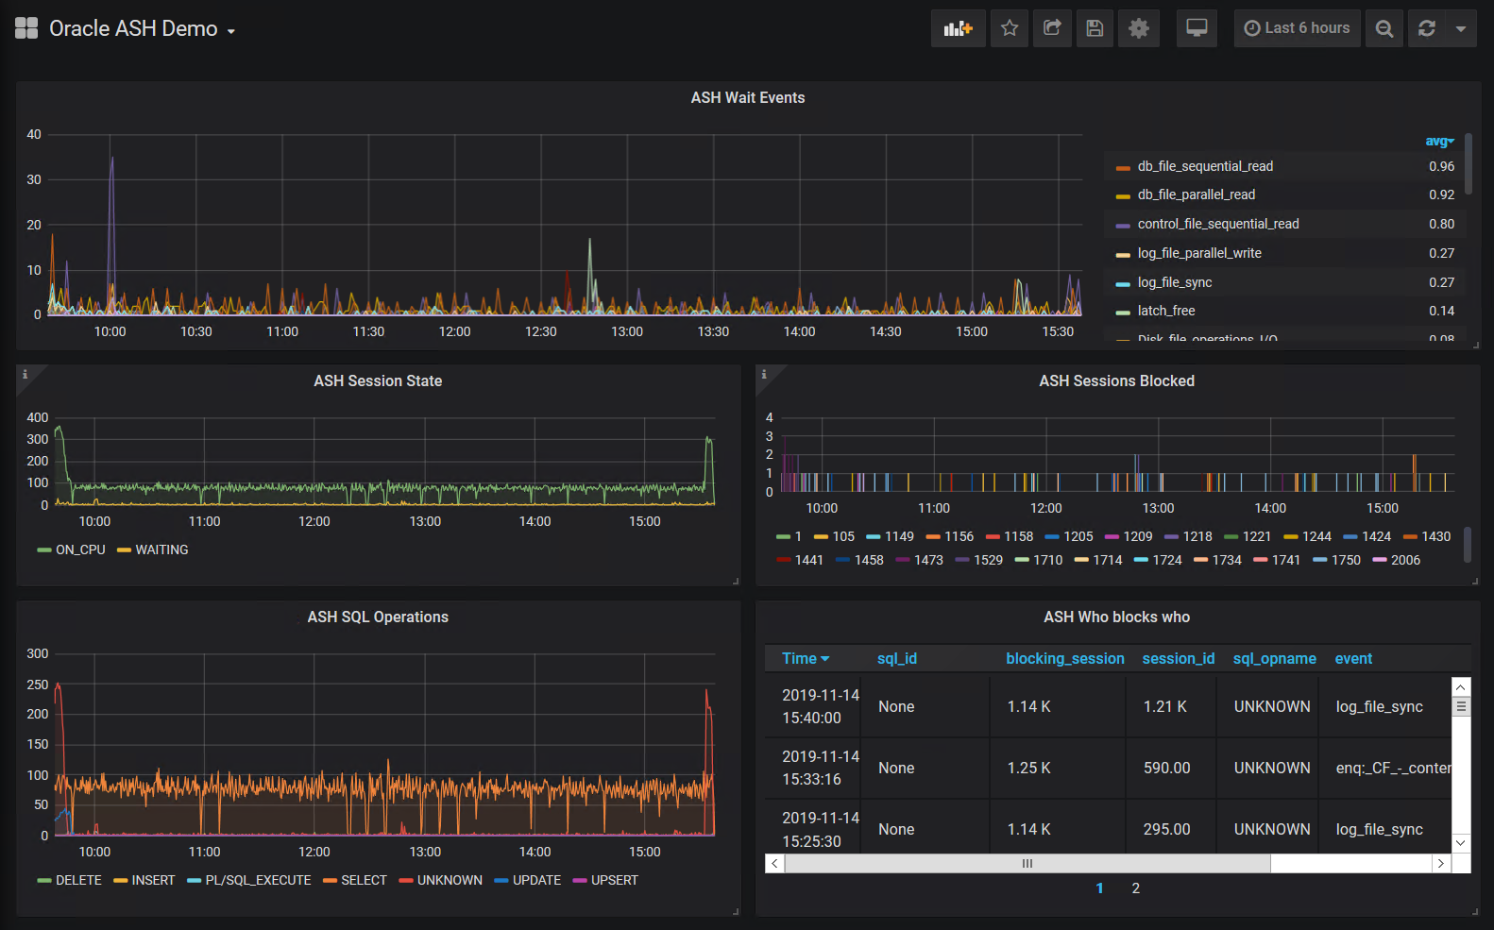
Task: Toggle UPDATE series in legend
Action: click(x=536, y=880)
